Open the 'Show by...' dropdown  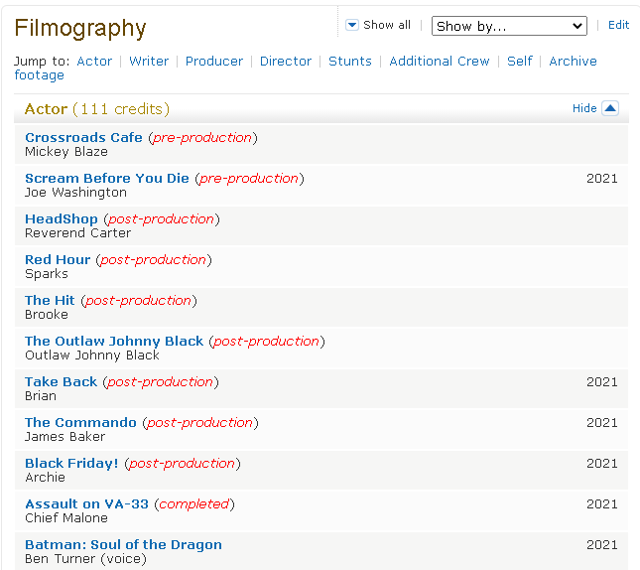click(509, 25)
